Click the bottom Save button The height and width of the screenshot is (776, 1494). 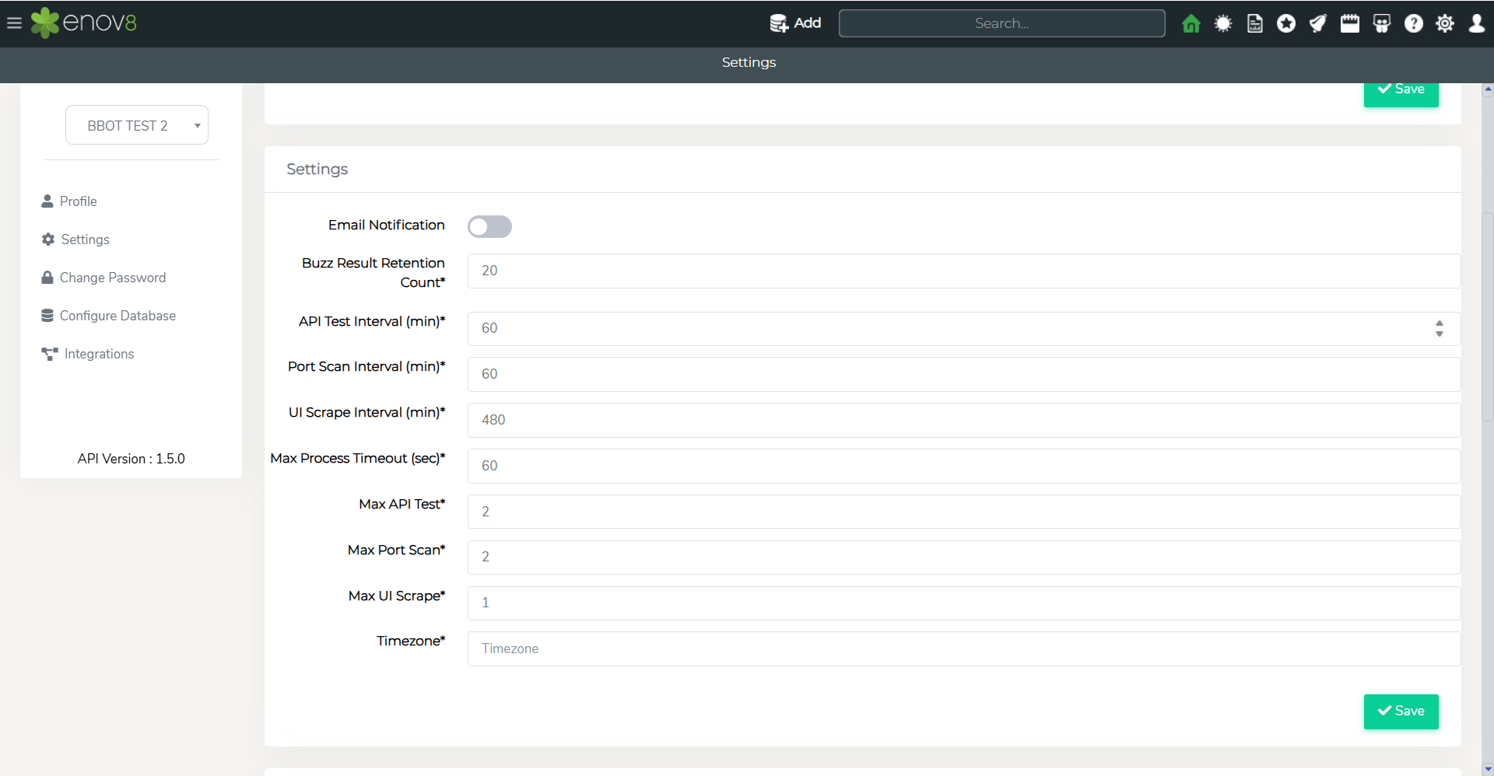[1401, 711]
